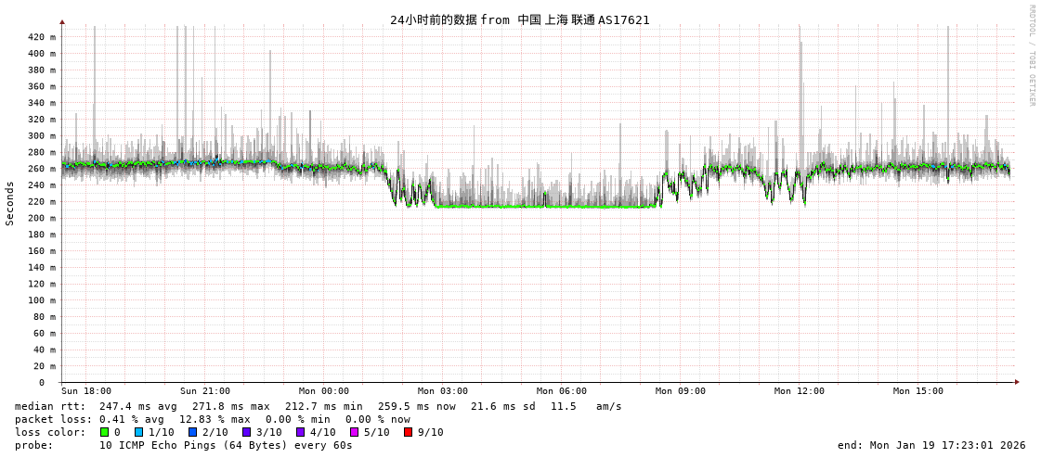Click the graph title mentioning AS17621
Screen dimensions: 1041x458
[519, 19]
